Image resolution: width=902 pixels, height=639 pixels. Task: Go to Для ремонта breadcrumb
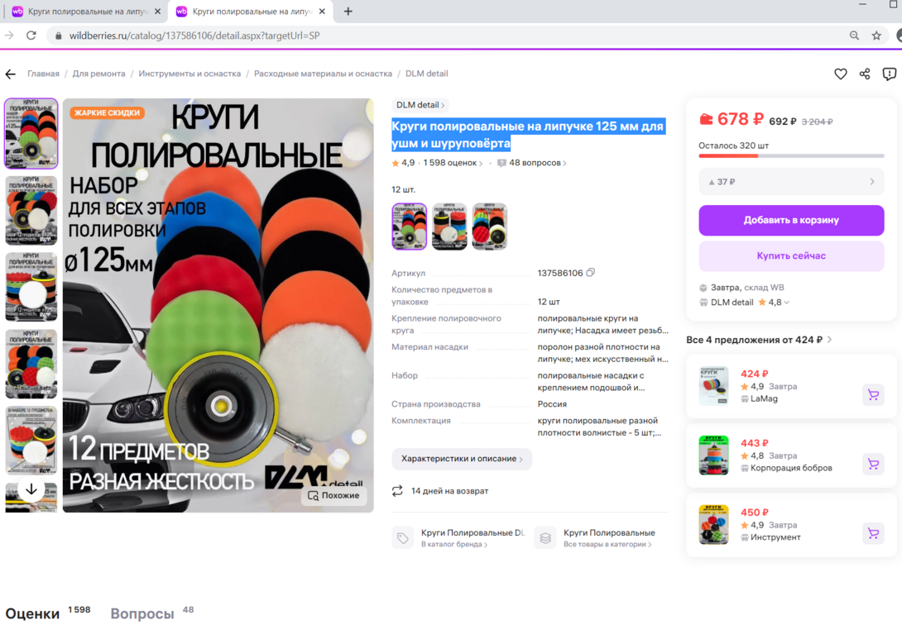pyautogui.click(x=99, y=74)
